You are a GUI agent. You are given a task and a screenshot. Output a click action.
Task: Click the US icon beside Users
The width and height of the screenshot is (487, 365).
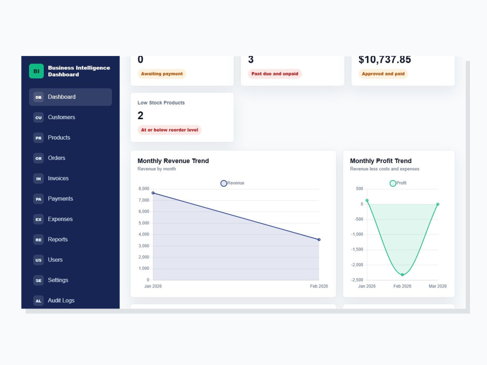(38, 260)
